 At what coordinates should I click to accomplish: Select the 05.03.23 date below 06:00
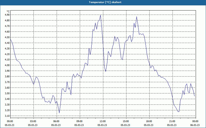click(56, 125)
